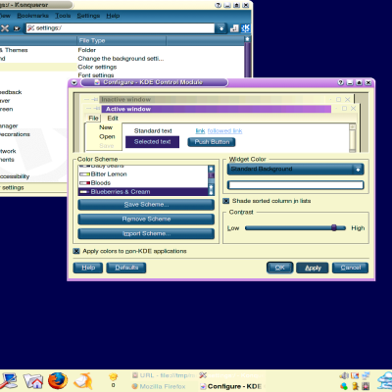Click the Edit menu in the preview
392x392 pixels.
(x=113, y=119)
